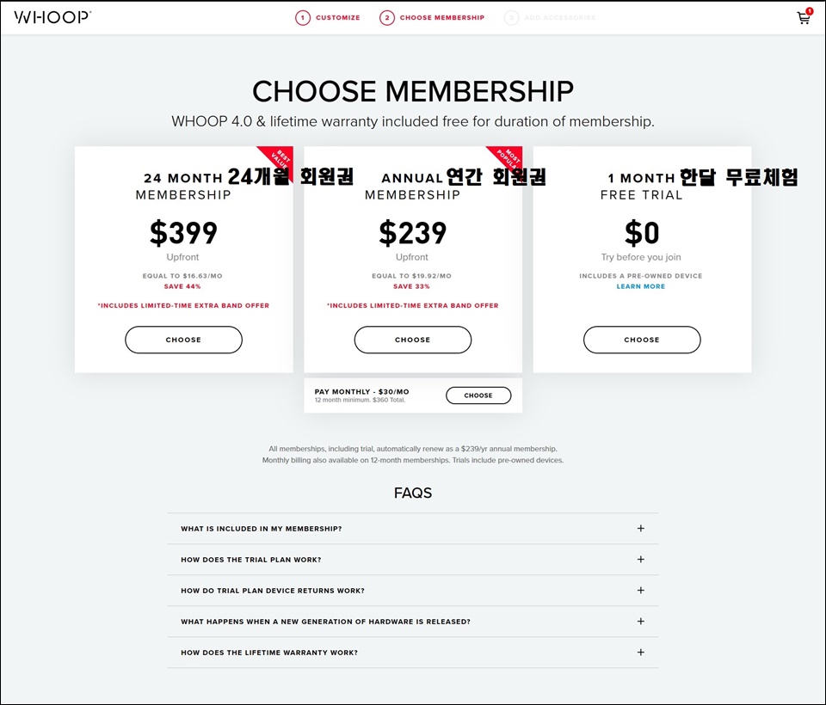Viewport: 826px width, 705px height.
Task: Expand 'How does the lifetime warranty work?'
Action: pos(413,653)
